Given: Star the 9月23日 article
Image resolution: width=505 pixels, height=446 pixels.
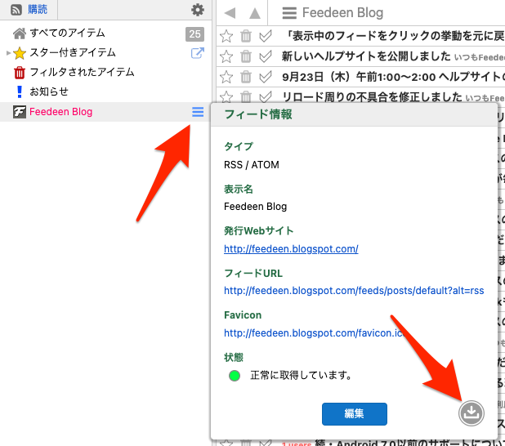Looking at the screenshot, I should (x=226, y=78).
